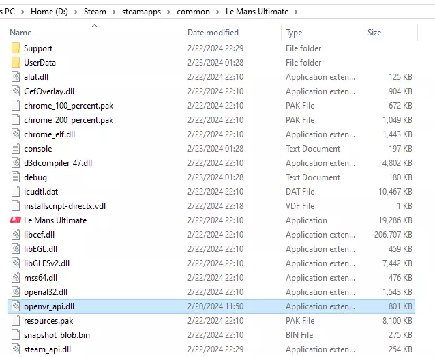Image resolution: width=435 pixels, height=357 pixels.
Task: Expand the chevron after common breadcrumb
Action: pos(217,12)
